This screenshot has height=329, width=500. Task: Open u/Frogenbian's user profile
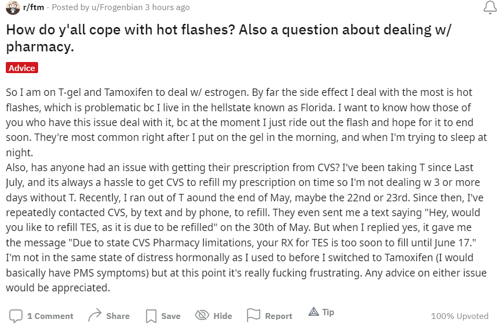pyautogui.click(x=117, y=7)
